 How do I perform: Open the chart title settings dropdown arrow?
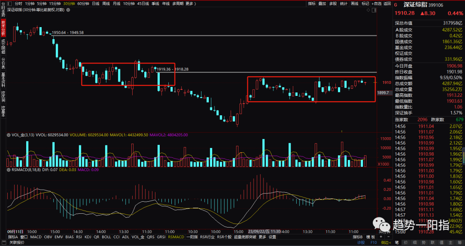[68, 10]
